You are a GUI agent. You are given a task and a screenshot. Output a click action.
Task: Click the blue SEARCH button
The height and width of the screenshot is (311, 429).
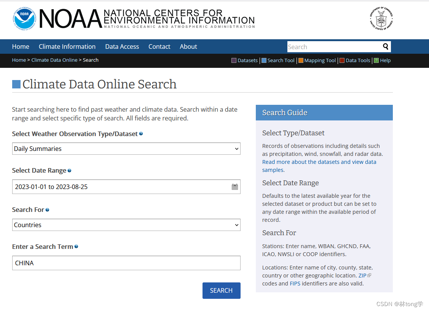click(221, 290)
